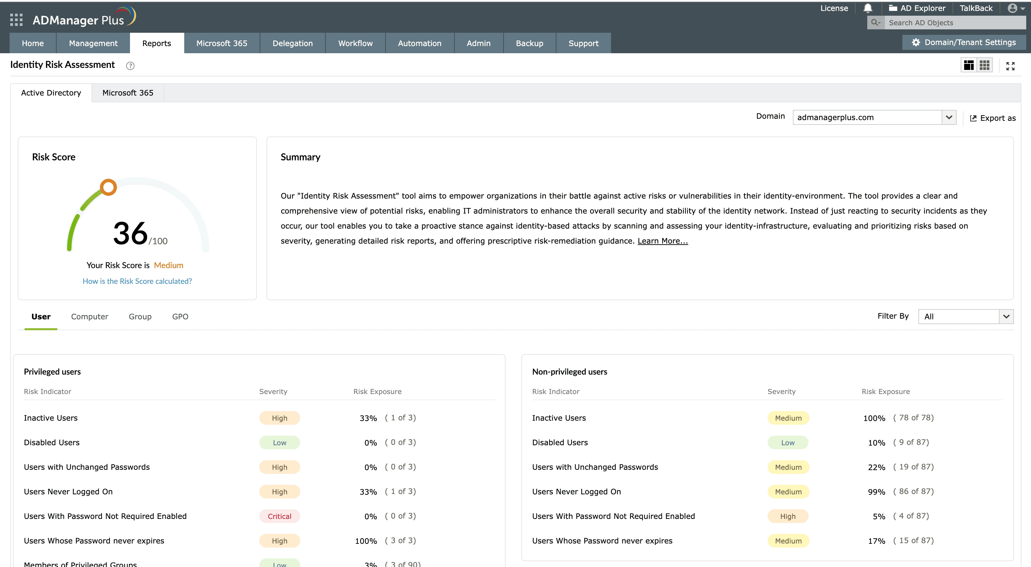Viewport: 1031px width, 567px height.
Task: Open How is the Risk Score calculated
Action: click(137, 281)
